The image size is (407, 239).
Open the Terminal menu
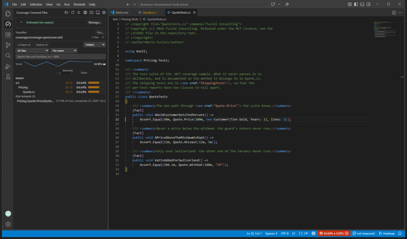(79, 4)
